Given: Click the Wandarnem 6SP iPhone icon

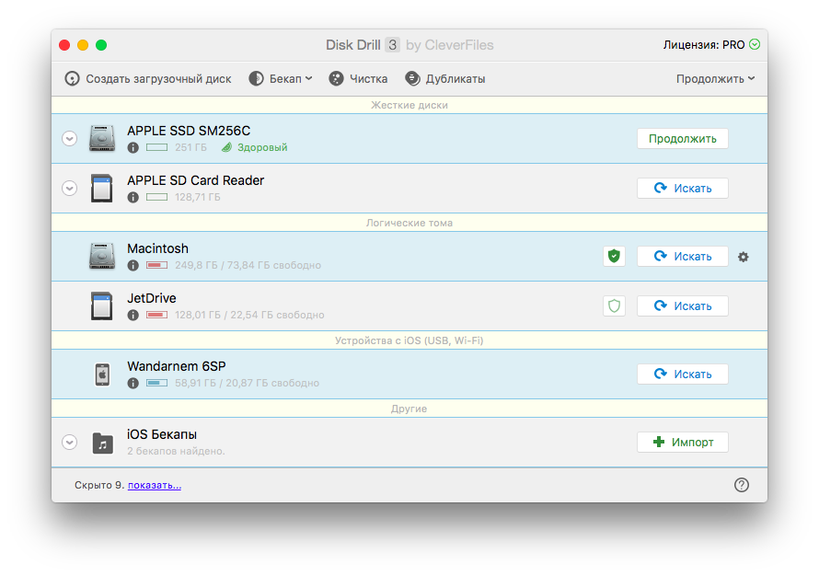Looking at the screenshot, I should click(102, 374).
